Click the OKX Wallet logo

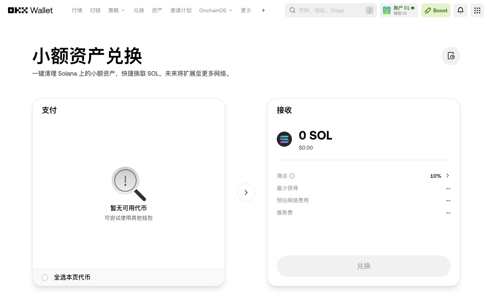pos(30,10)
